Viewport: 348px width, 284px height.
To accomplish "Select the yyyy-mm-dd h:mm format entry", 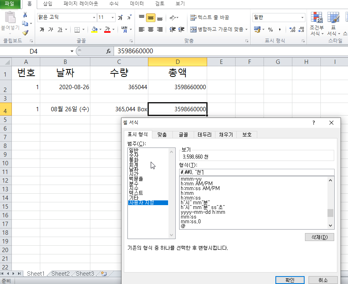I will pos(203,212).
